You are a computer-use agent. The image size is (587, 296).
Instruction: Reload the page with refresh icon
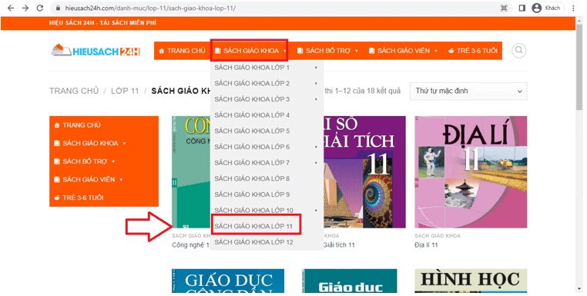click(x=40, y=8)
